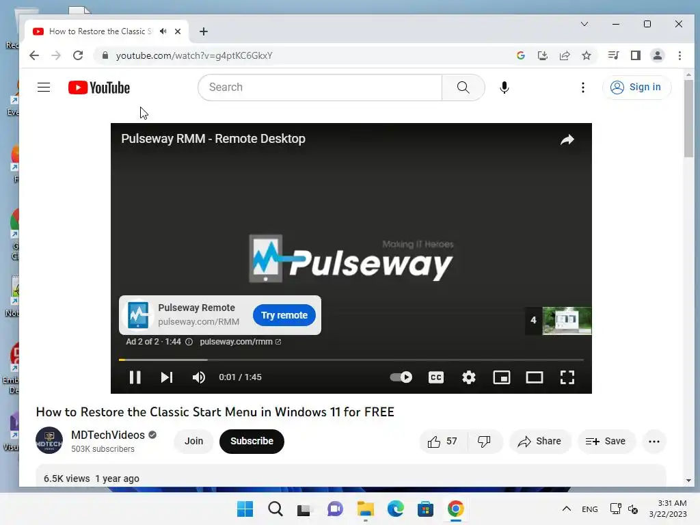700x525 pixels.
Task: Click the Sign in button
Action: point(636,87)
